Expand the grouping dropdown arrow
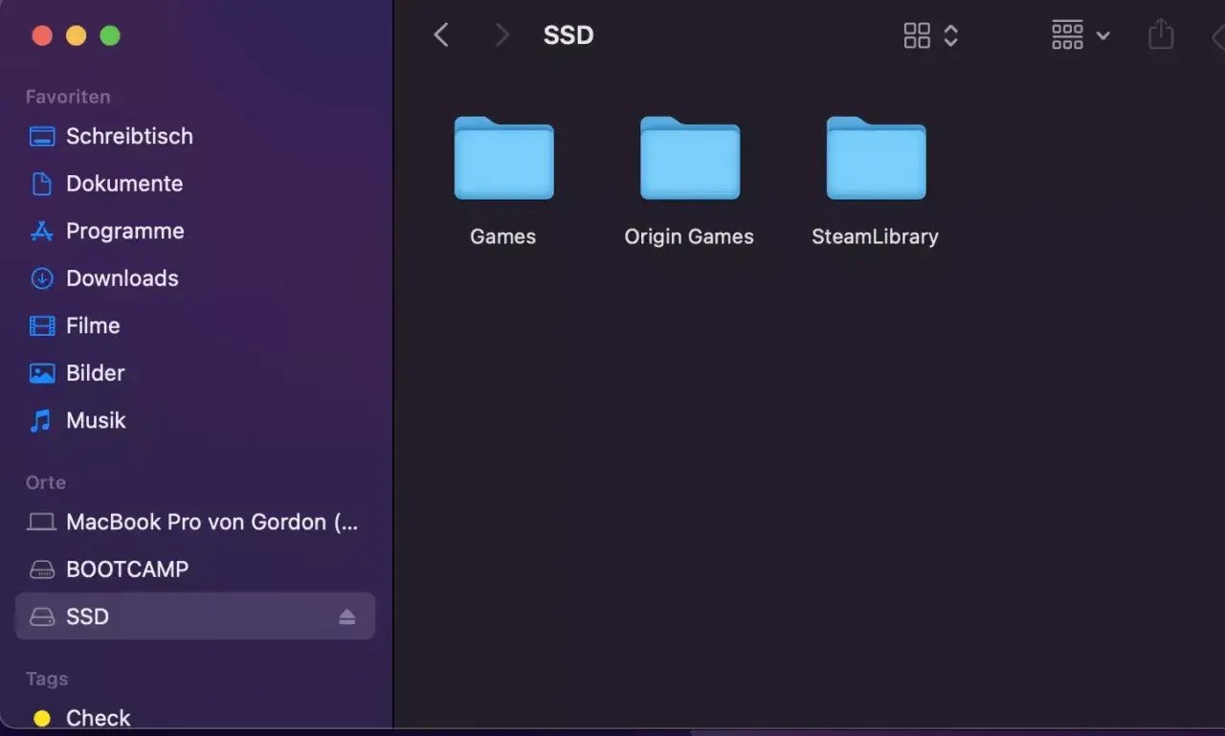The height and width of the screenshot is (736, 1225). pos(1102,35)
